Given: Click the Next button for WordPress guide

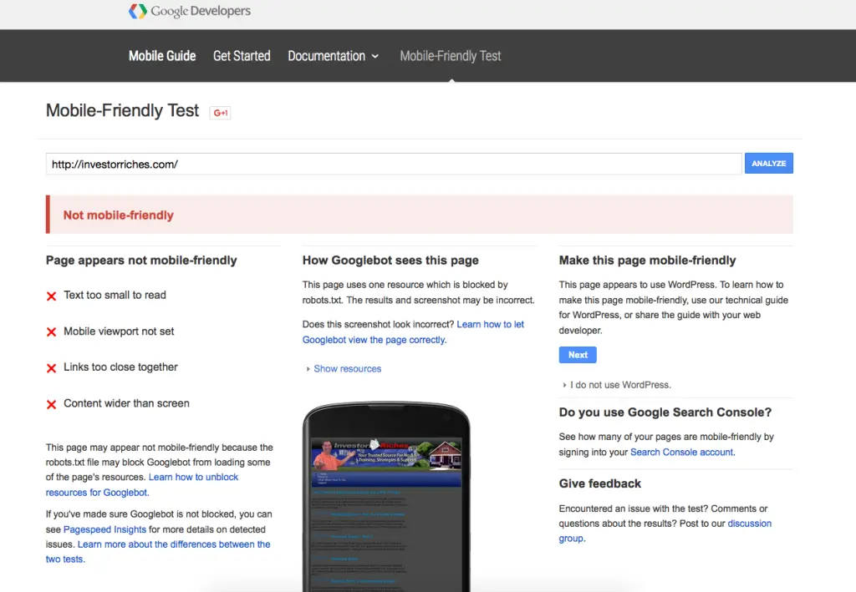Looking at the screenshot, I should click(578, 355).
